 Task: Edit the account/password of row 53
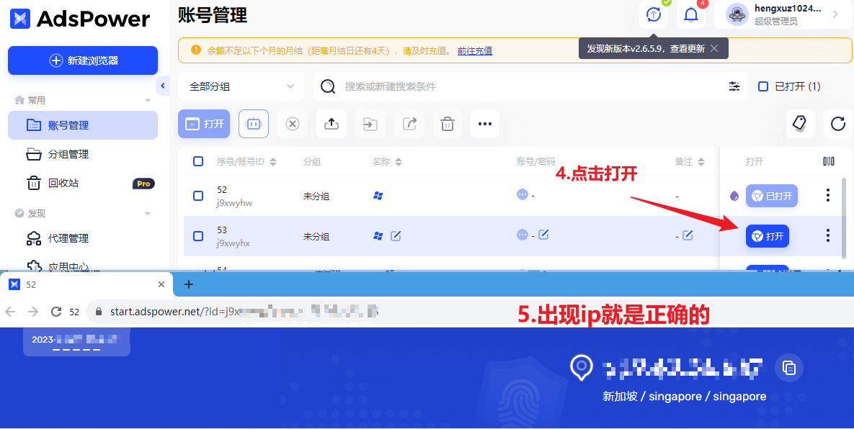point(543,235)
